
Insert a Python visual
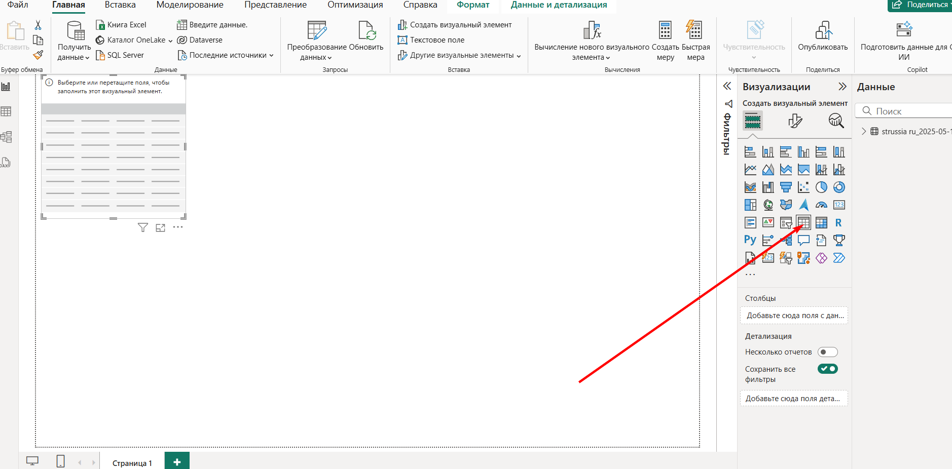(750, 240)
